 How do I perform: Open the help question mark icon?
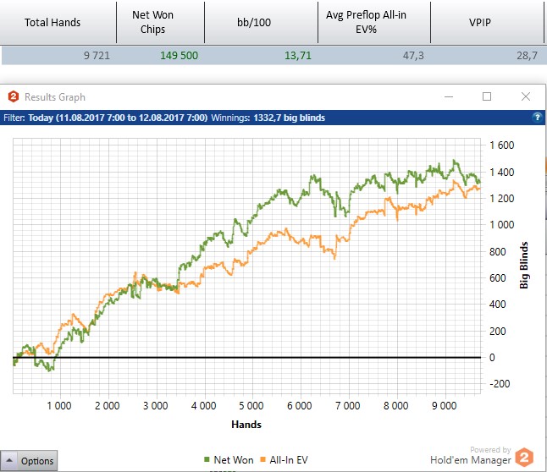pyautogui.click(x=537, y=118)
